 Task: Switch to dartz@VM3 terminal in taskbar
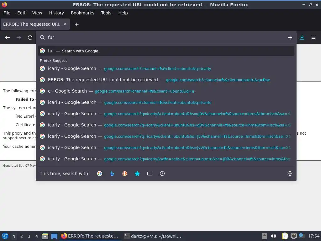click(x=153, y=236)
